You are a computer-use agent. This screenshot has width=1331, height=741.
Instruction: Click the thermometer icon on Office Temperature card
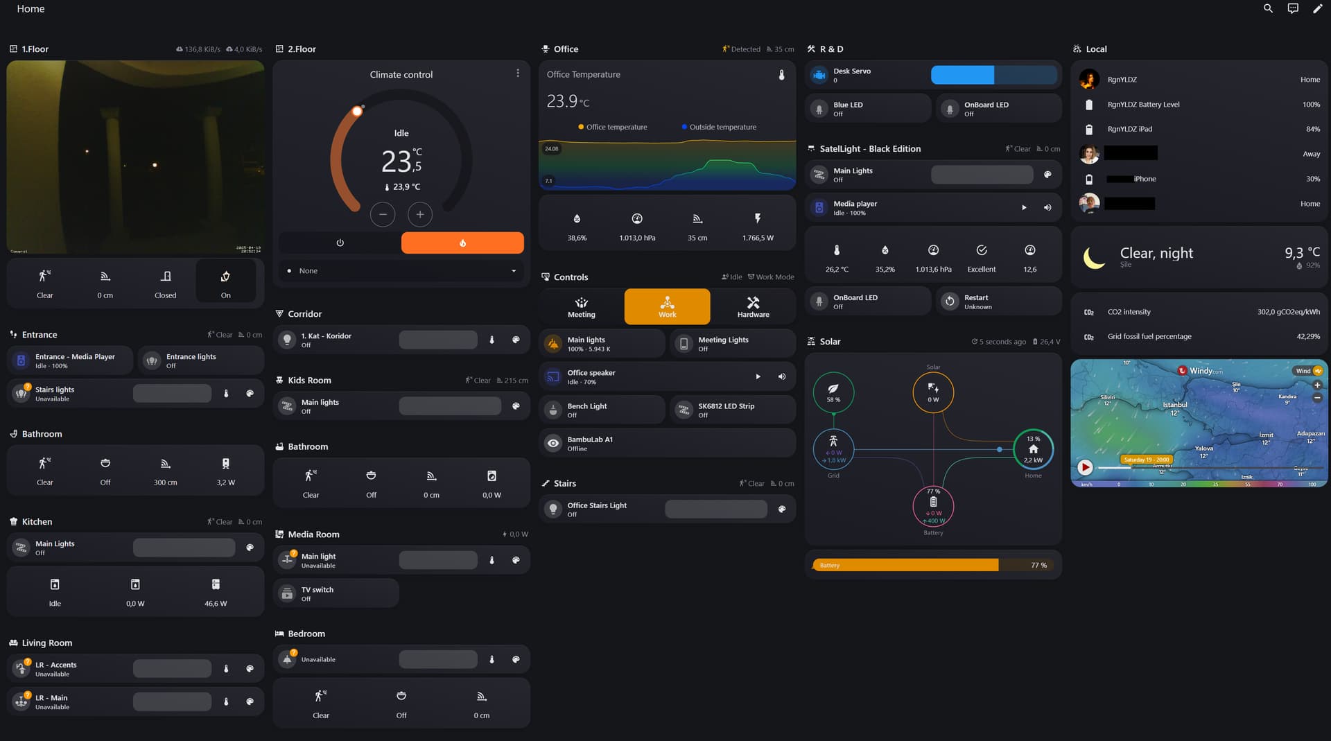coord(782,74)
